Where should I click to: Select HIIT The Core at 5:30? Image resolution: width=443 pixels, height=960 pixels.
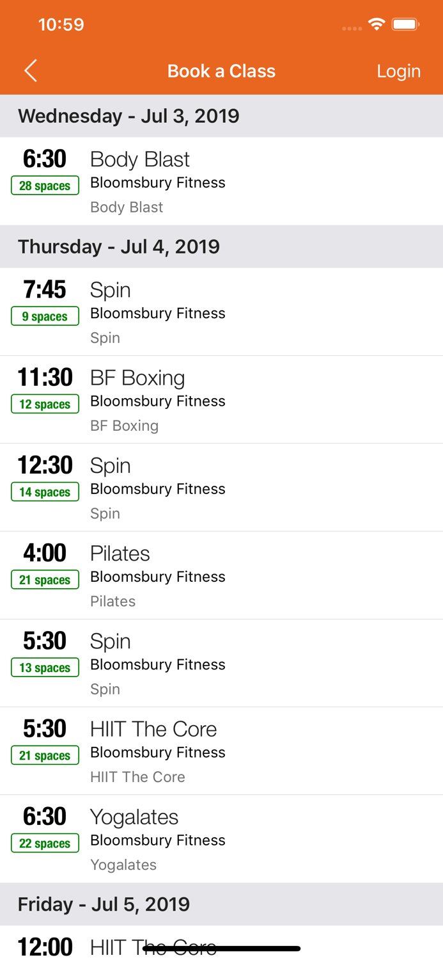[x=153, y=729]
